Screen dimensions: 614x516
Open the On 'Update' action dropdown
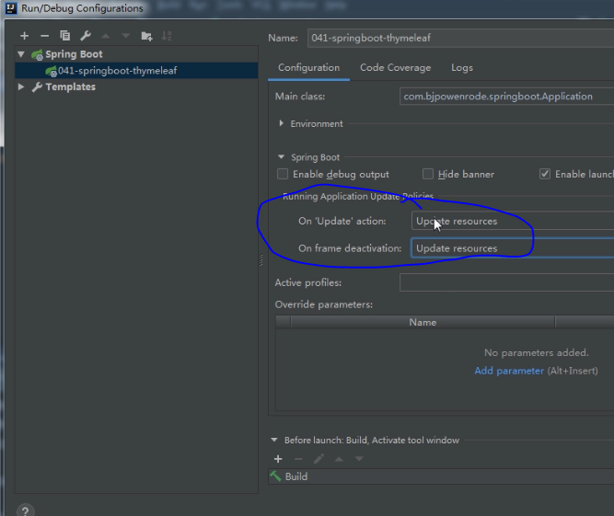[512, 221]
